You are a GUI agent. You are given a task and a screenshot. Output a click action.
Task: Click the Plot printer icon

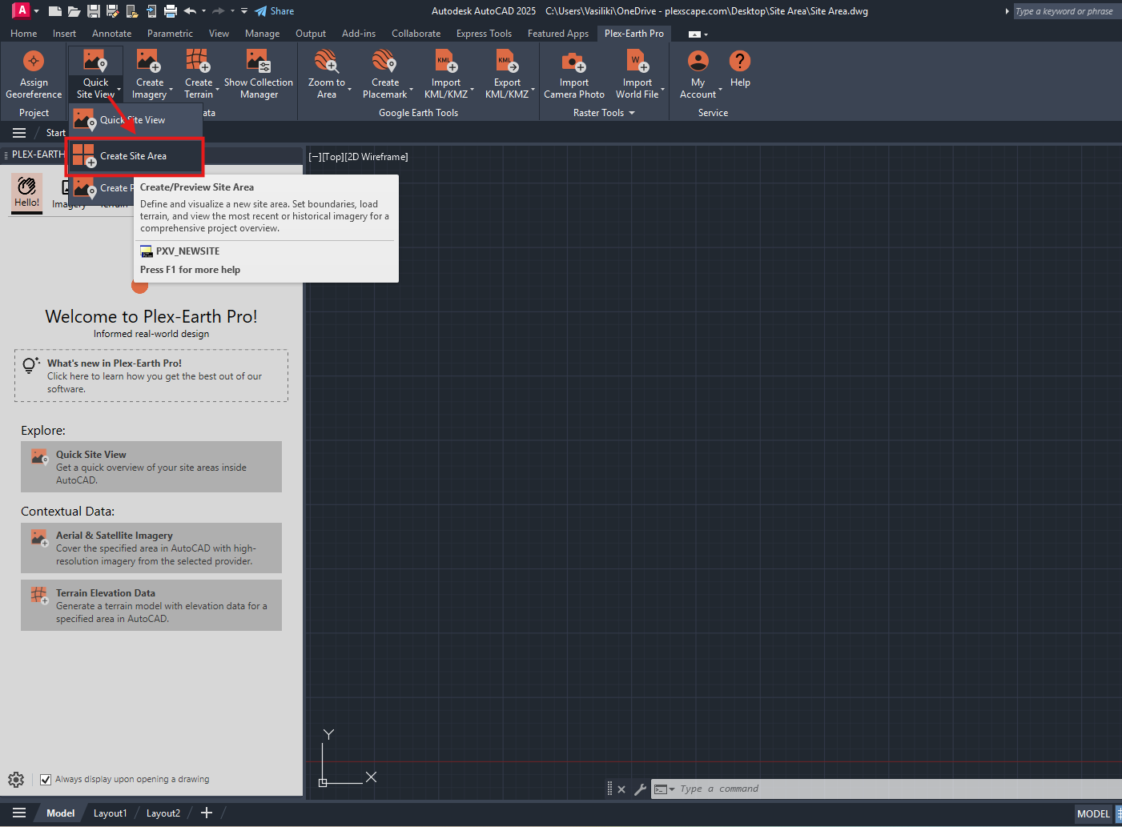170,11
